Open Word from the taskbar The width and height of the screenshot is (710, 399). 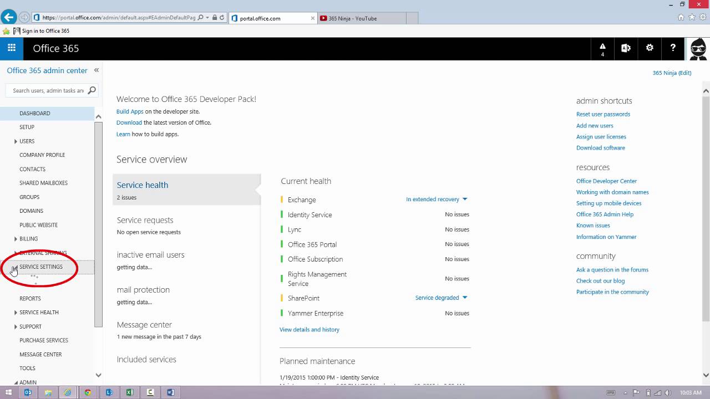170,392
